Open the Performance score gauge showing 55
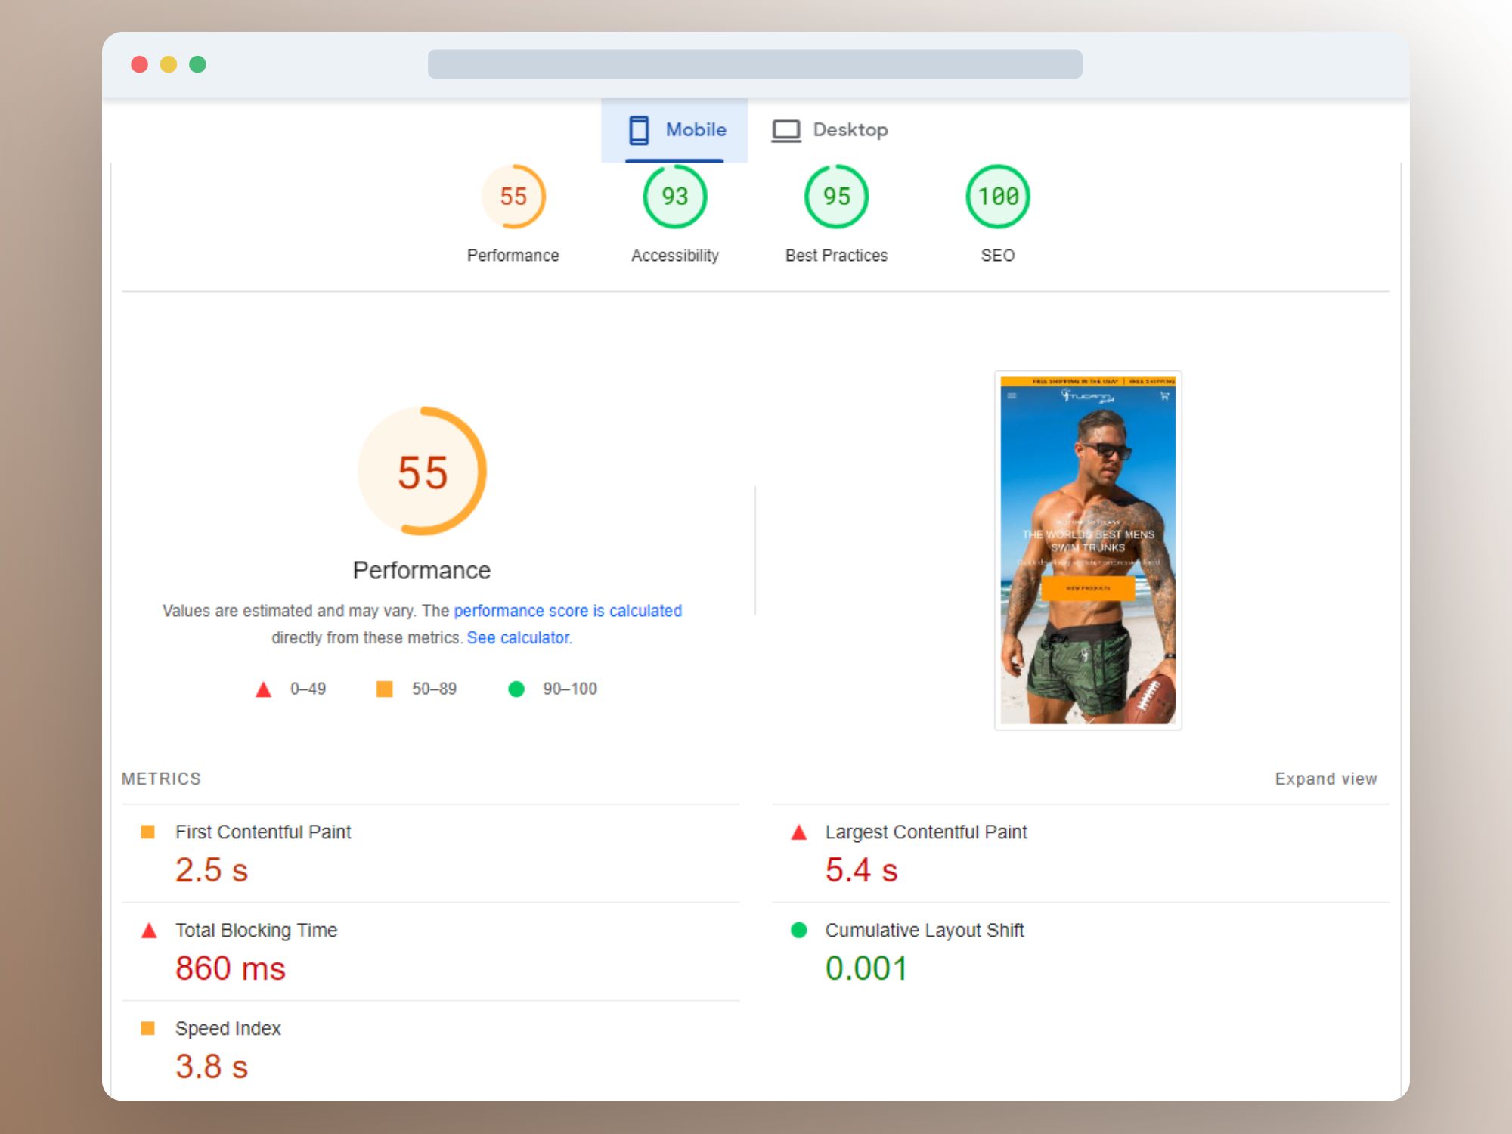The height and width of the screenshot is (1134, 1512). point(513,197)
